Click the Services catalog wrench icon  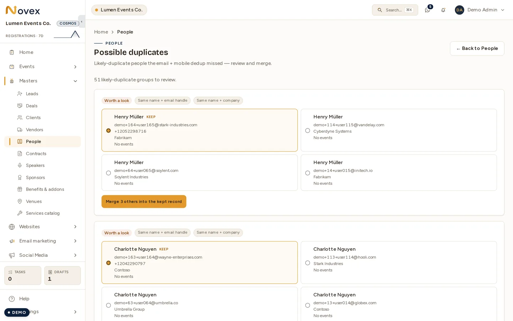[20, 213]
